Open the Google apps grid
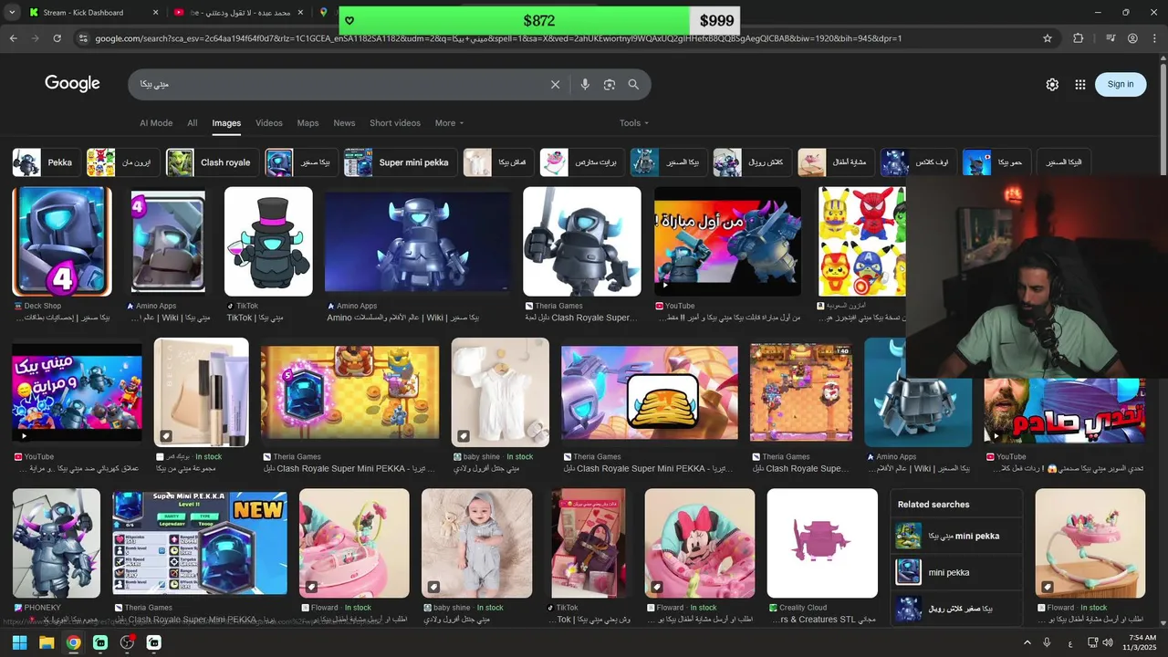Screen dimensions: 1168x657 click(1080, 84)
